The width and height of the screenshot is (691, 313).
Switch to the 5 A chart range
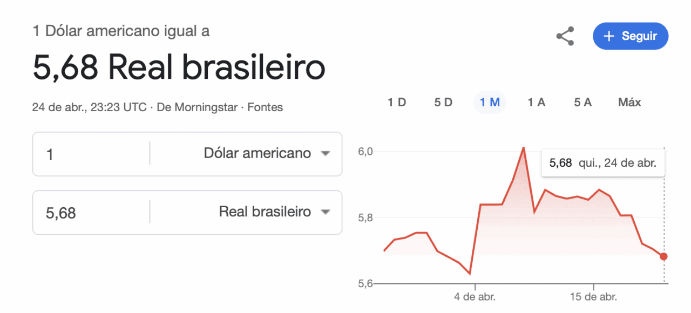pyautogui.click(x=583, y=103)
